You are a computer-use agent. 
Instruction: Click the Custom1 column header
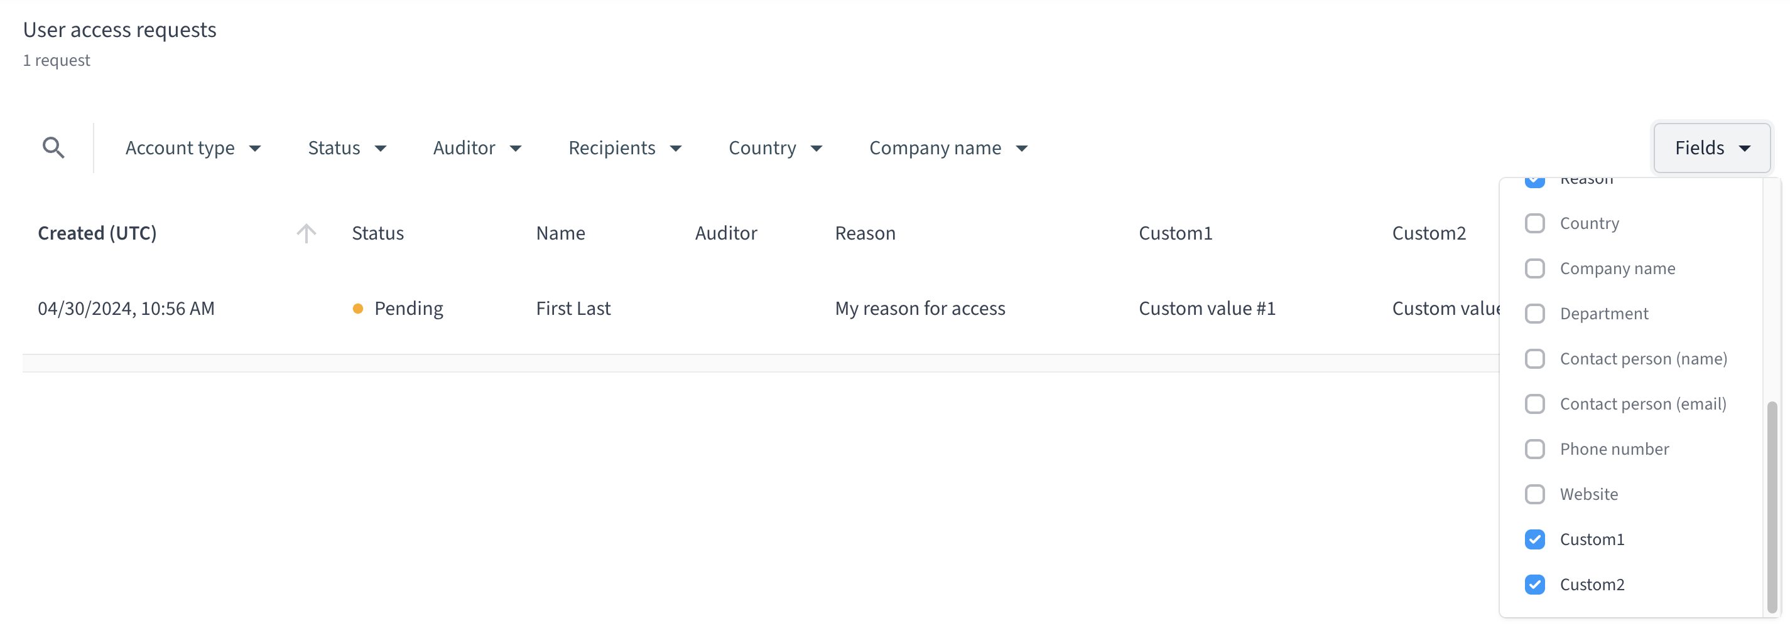tap(1175, 233)
